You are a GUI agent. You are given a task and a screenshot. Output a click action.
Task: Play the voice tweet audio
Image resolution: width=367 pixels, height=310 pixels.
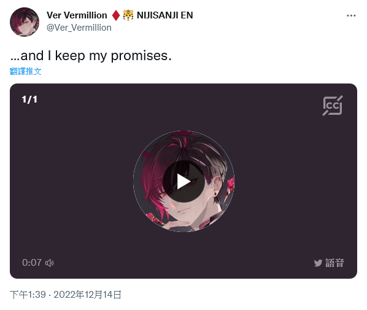coord(183,182)
